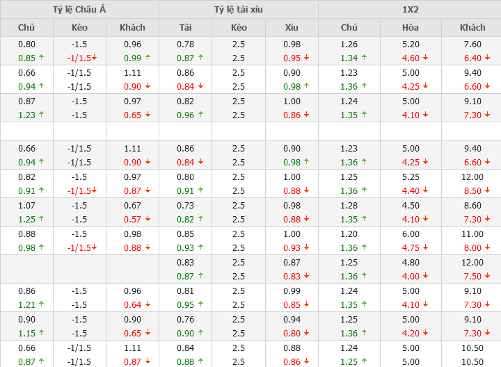This screenshot has height=367, width=501.
Task: Click the 11.00 odds cell
Action: tap(472, 234)
